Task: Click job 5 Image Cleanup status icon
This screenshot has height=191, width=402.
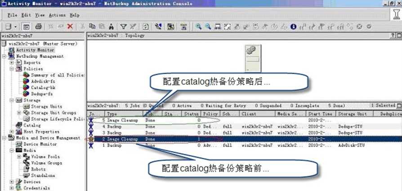Action: point(91,120)
